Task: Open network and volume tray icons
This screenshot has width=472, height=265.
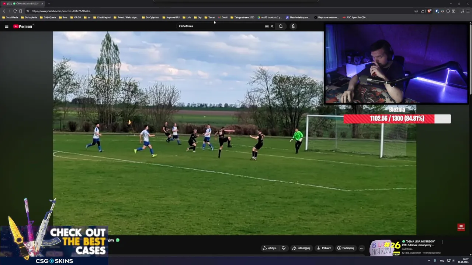Action: [x=451, y=261]
